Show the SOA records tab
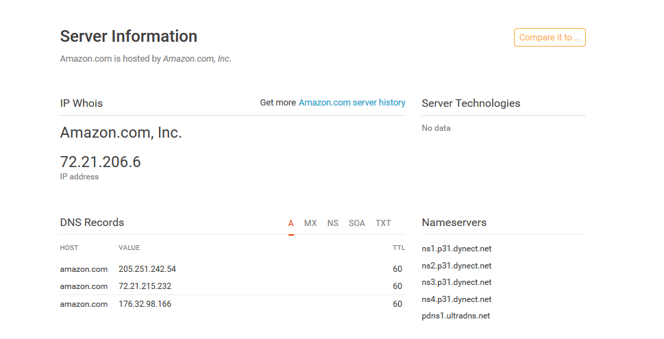 coord(357,223)
